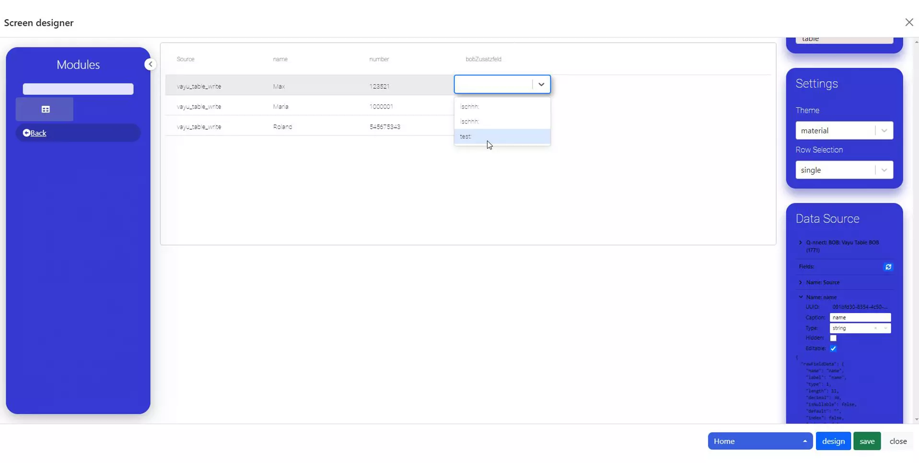The image size is (919, 463).
Task: Close the Screen designer dialog
Action: point(909,23)
